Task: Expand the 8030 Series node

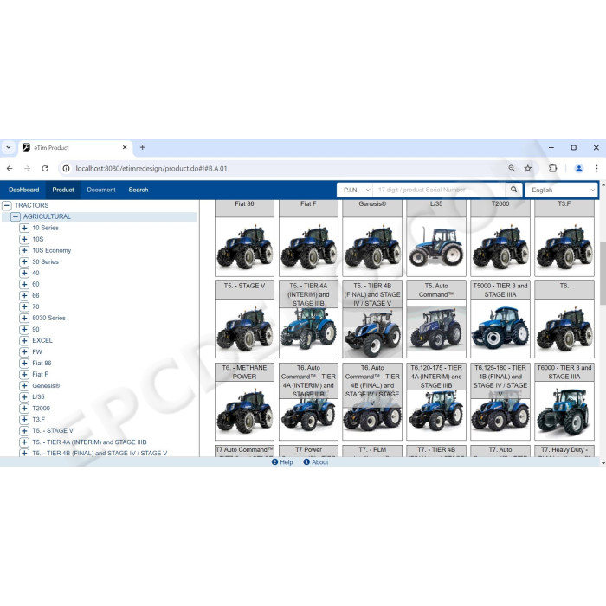Action: pyautogui.click(x=24, y=318)
